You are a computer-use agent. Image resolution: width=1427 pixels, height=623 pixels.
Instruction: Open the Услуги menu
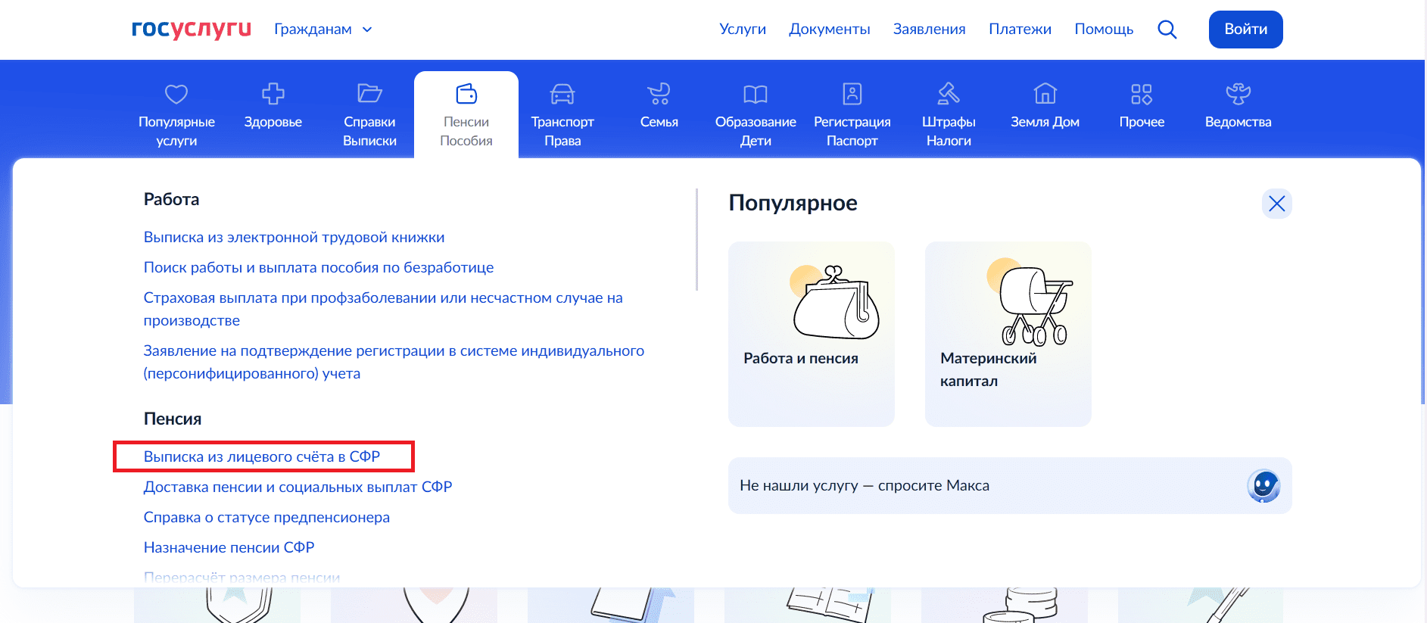[x=743, y=29]
